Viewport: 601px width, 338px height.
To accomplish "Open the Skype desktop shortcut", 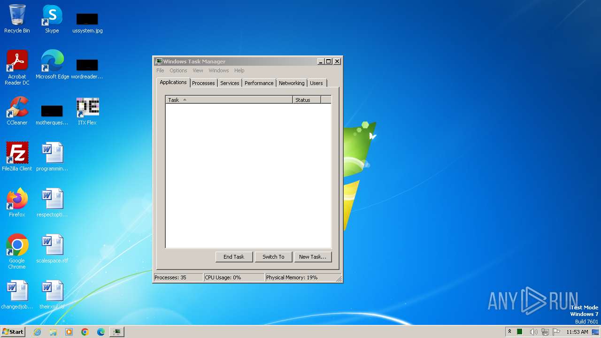I will (52, 19).
